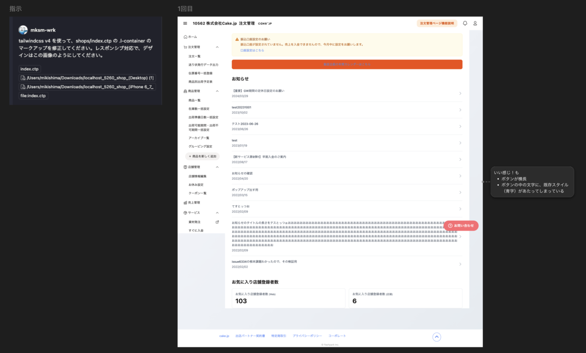586x353 pixels.
Task: Click the index.ctp attachment chip
Action: (29, 69)
